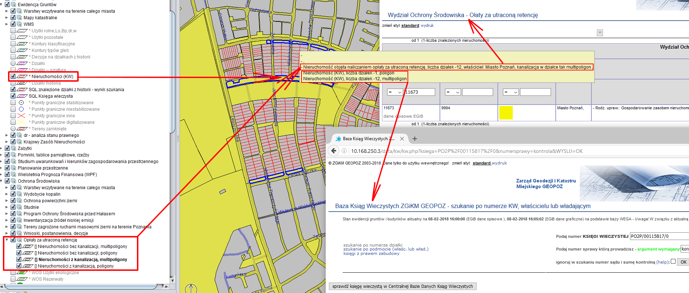Click the red cross icon of Punkty graniczne inne

click(21, 116)
